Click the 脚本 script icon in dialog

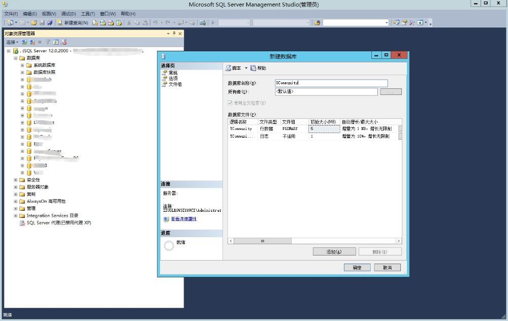pos(229,68)
